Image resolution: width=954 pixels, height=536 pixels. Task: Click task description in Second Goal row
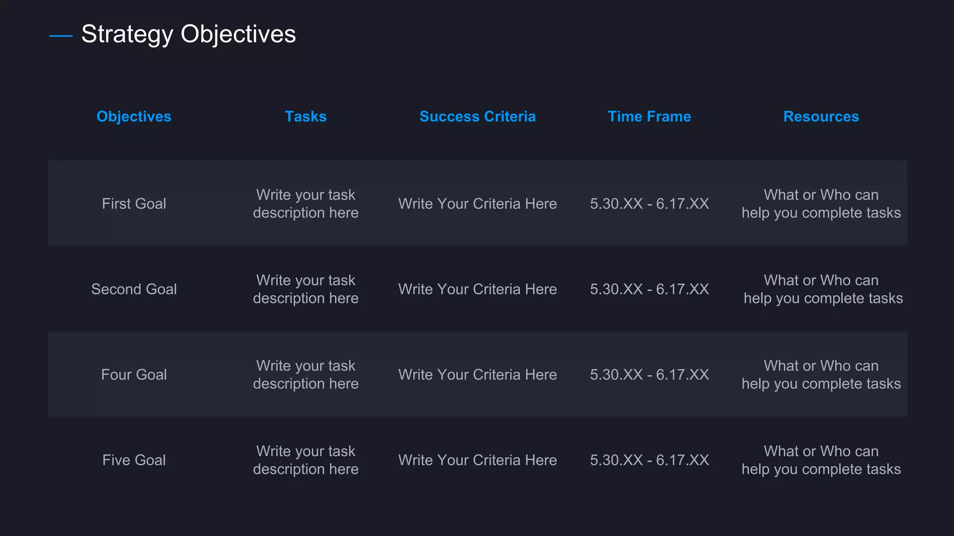click(x=306, y=289)
